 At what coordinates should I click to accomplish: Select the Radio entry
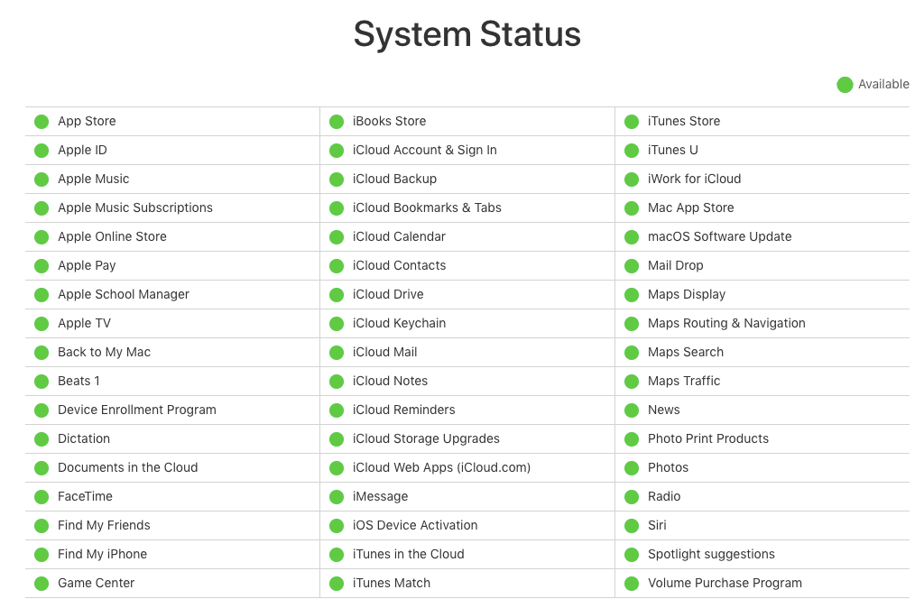coord(664,496)
